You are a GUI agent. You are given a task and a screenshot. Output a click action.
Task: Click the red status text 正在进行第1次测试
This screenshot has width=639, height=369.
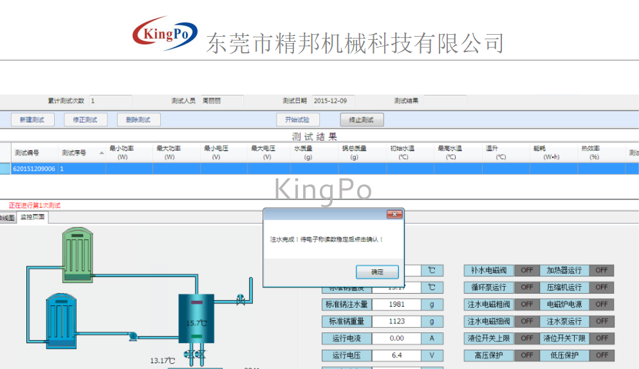[x=35, y=205]
